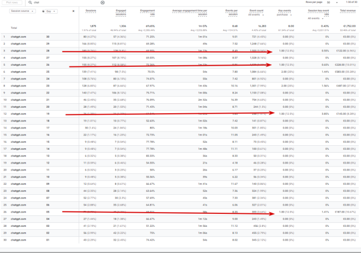This screenshot has height=253, width=361.
Task: Click session key event rate 3.85% for day 19
Action: coord(325,114)
